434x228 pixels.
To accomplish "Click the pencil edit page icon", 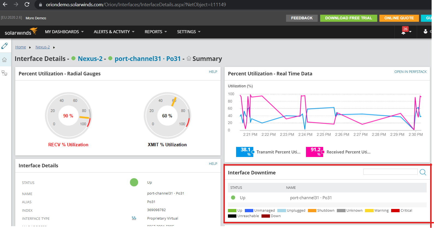I will point(5,46).
